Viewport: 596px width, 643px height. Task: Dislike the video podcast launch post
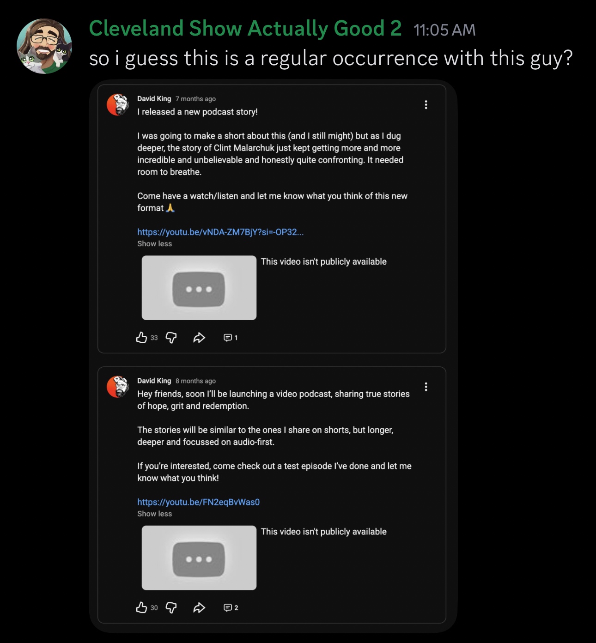point(171,607)
